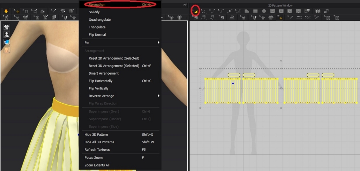Select the Internal Polygon tool
360x171 pixels.
272,11
